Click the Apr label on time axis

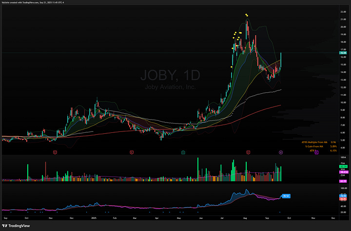point(156,218)
